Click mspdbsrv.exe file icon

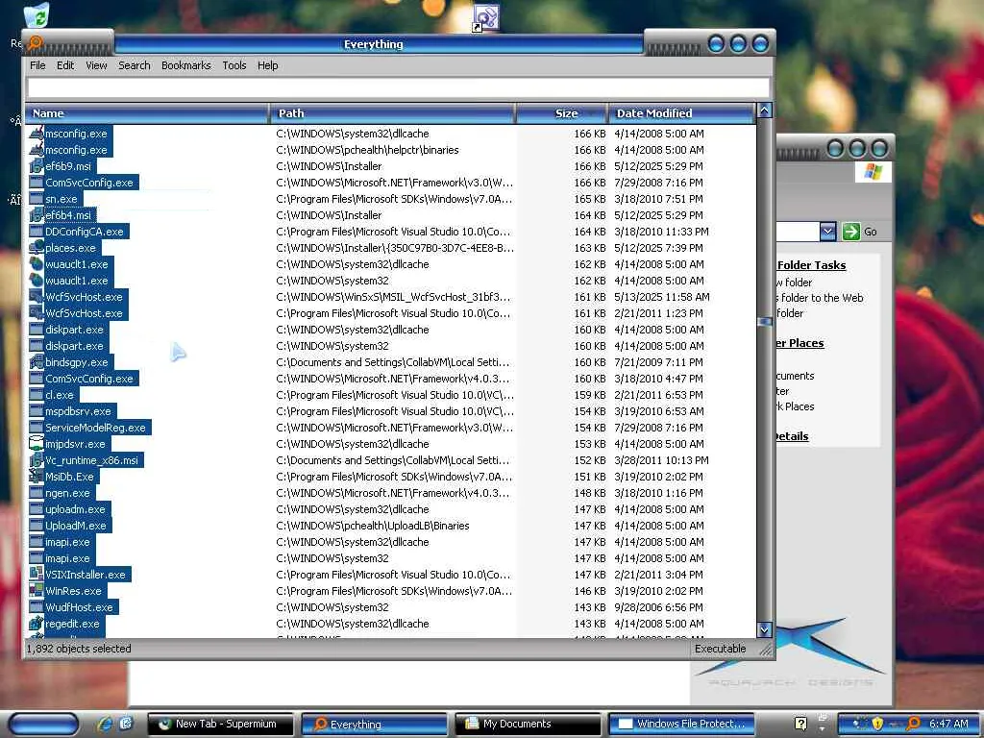click(x=36, y=411)
